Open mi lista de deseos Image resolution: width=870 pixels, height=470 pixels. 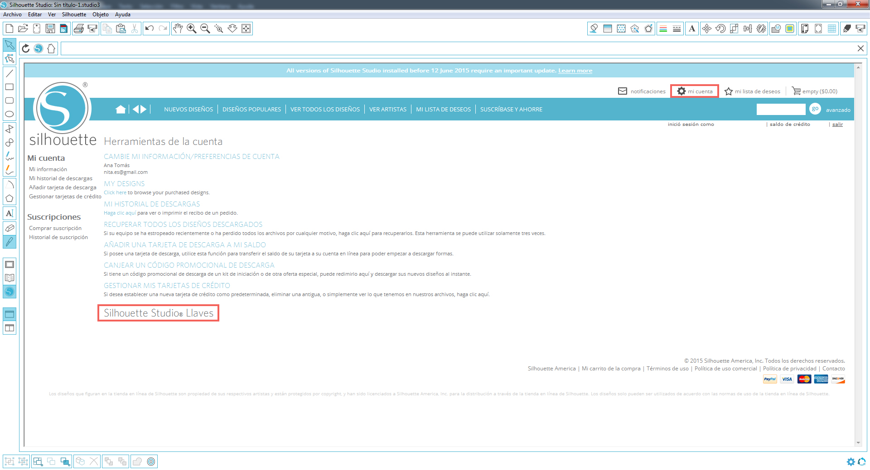[x=752, y=91]
